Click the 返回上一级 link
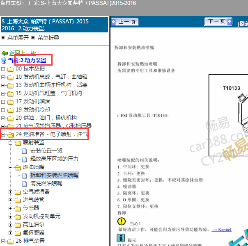 23,53
